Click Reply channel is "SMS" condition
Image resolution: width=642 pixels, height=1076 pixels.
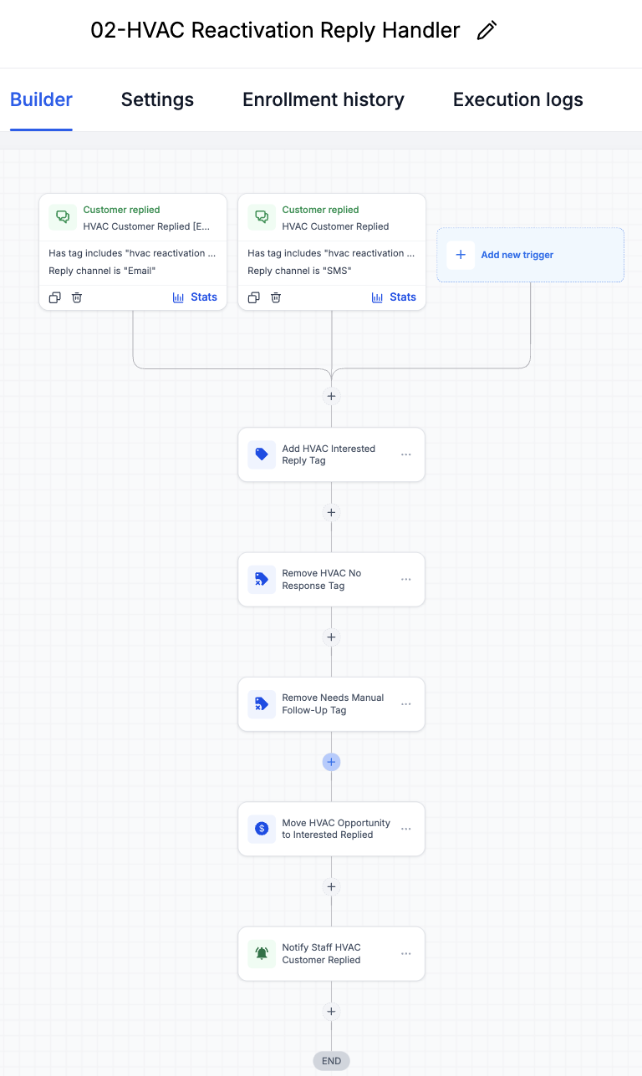(299, 271)
